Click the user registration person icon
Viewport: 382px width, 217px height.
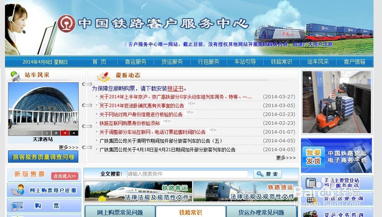pyautogui.click(x=18, y=190)
